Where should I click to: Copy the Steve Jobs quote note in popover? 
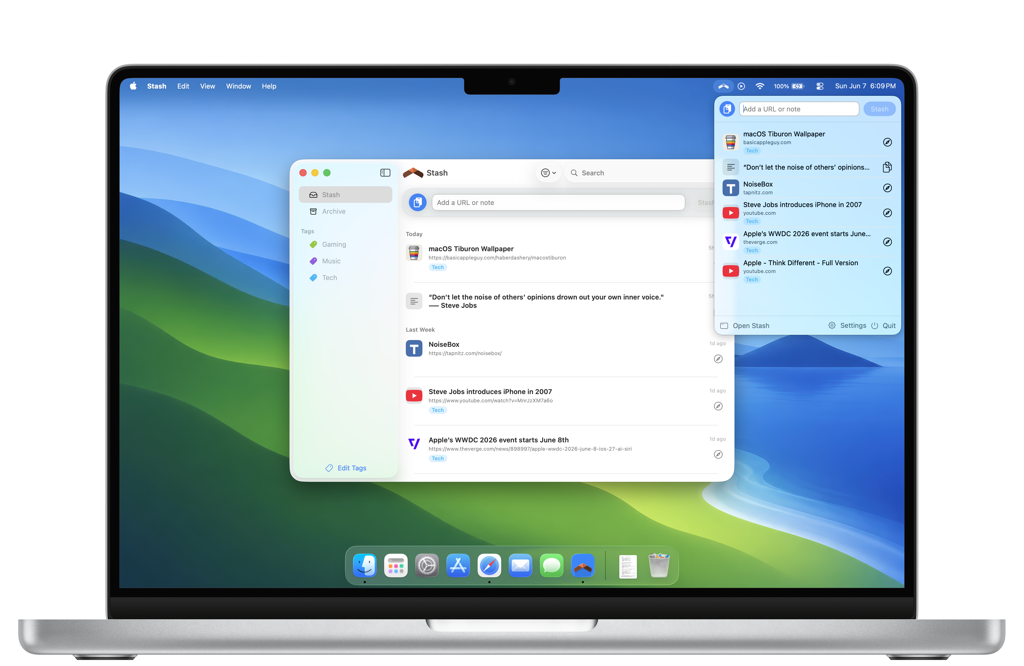(887, 167)
